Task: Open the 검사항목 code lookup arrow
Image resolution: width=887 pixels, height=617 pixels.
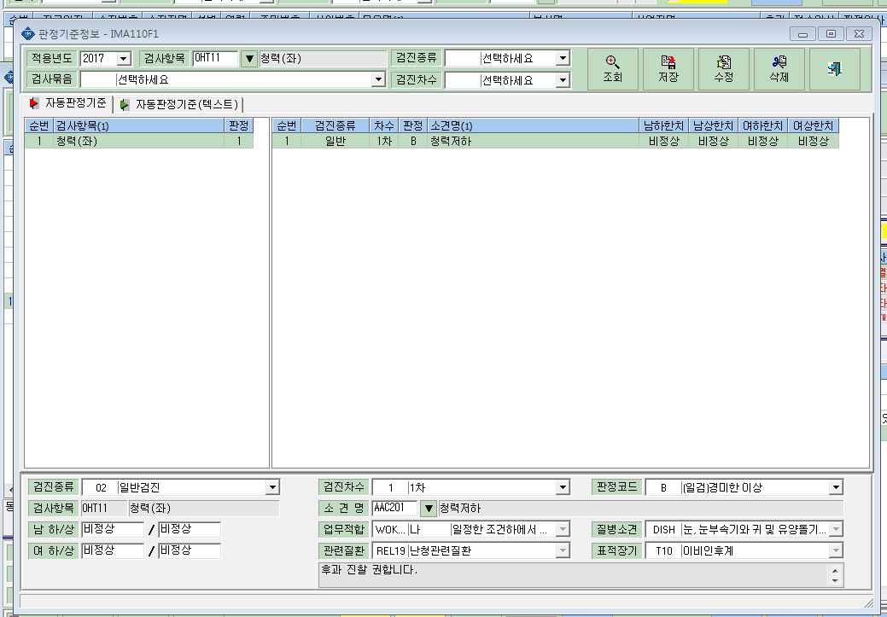Action: coord(249,58)
